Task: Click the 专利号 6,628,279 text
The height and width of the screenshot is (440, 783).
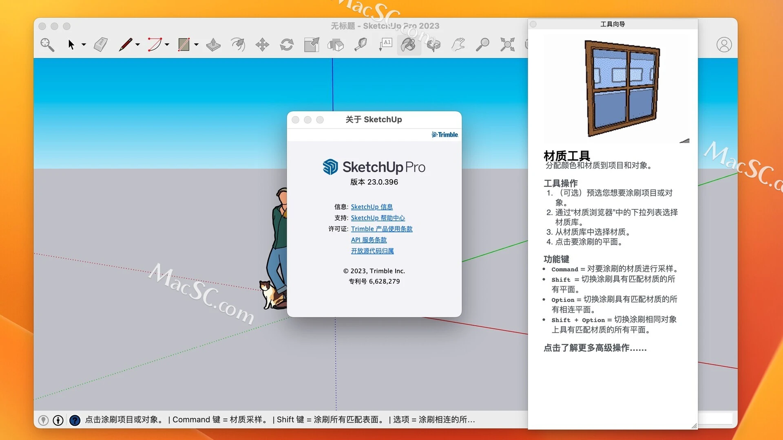Action: [374, 282]
